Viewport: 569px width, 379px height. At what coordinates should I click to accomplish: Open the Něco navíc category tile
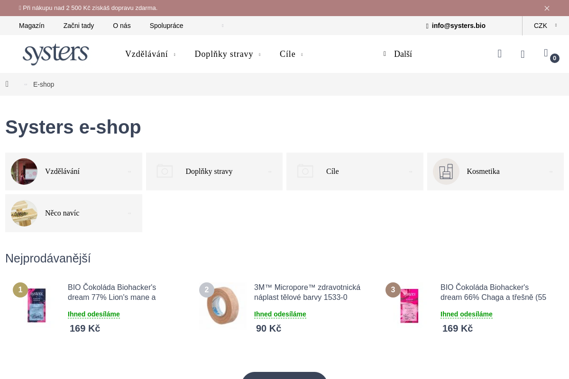click(x=73, y=213)
